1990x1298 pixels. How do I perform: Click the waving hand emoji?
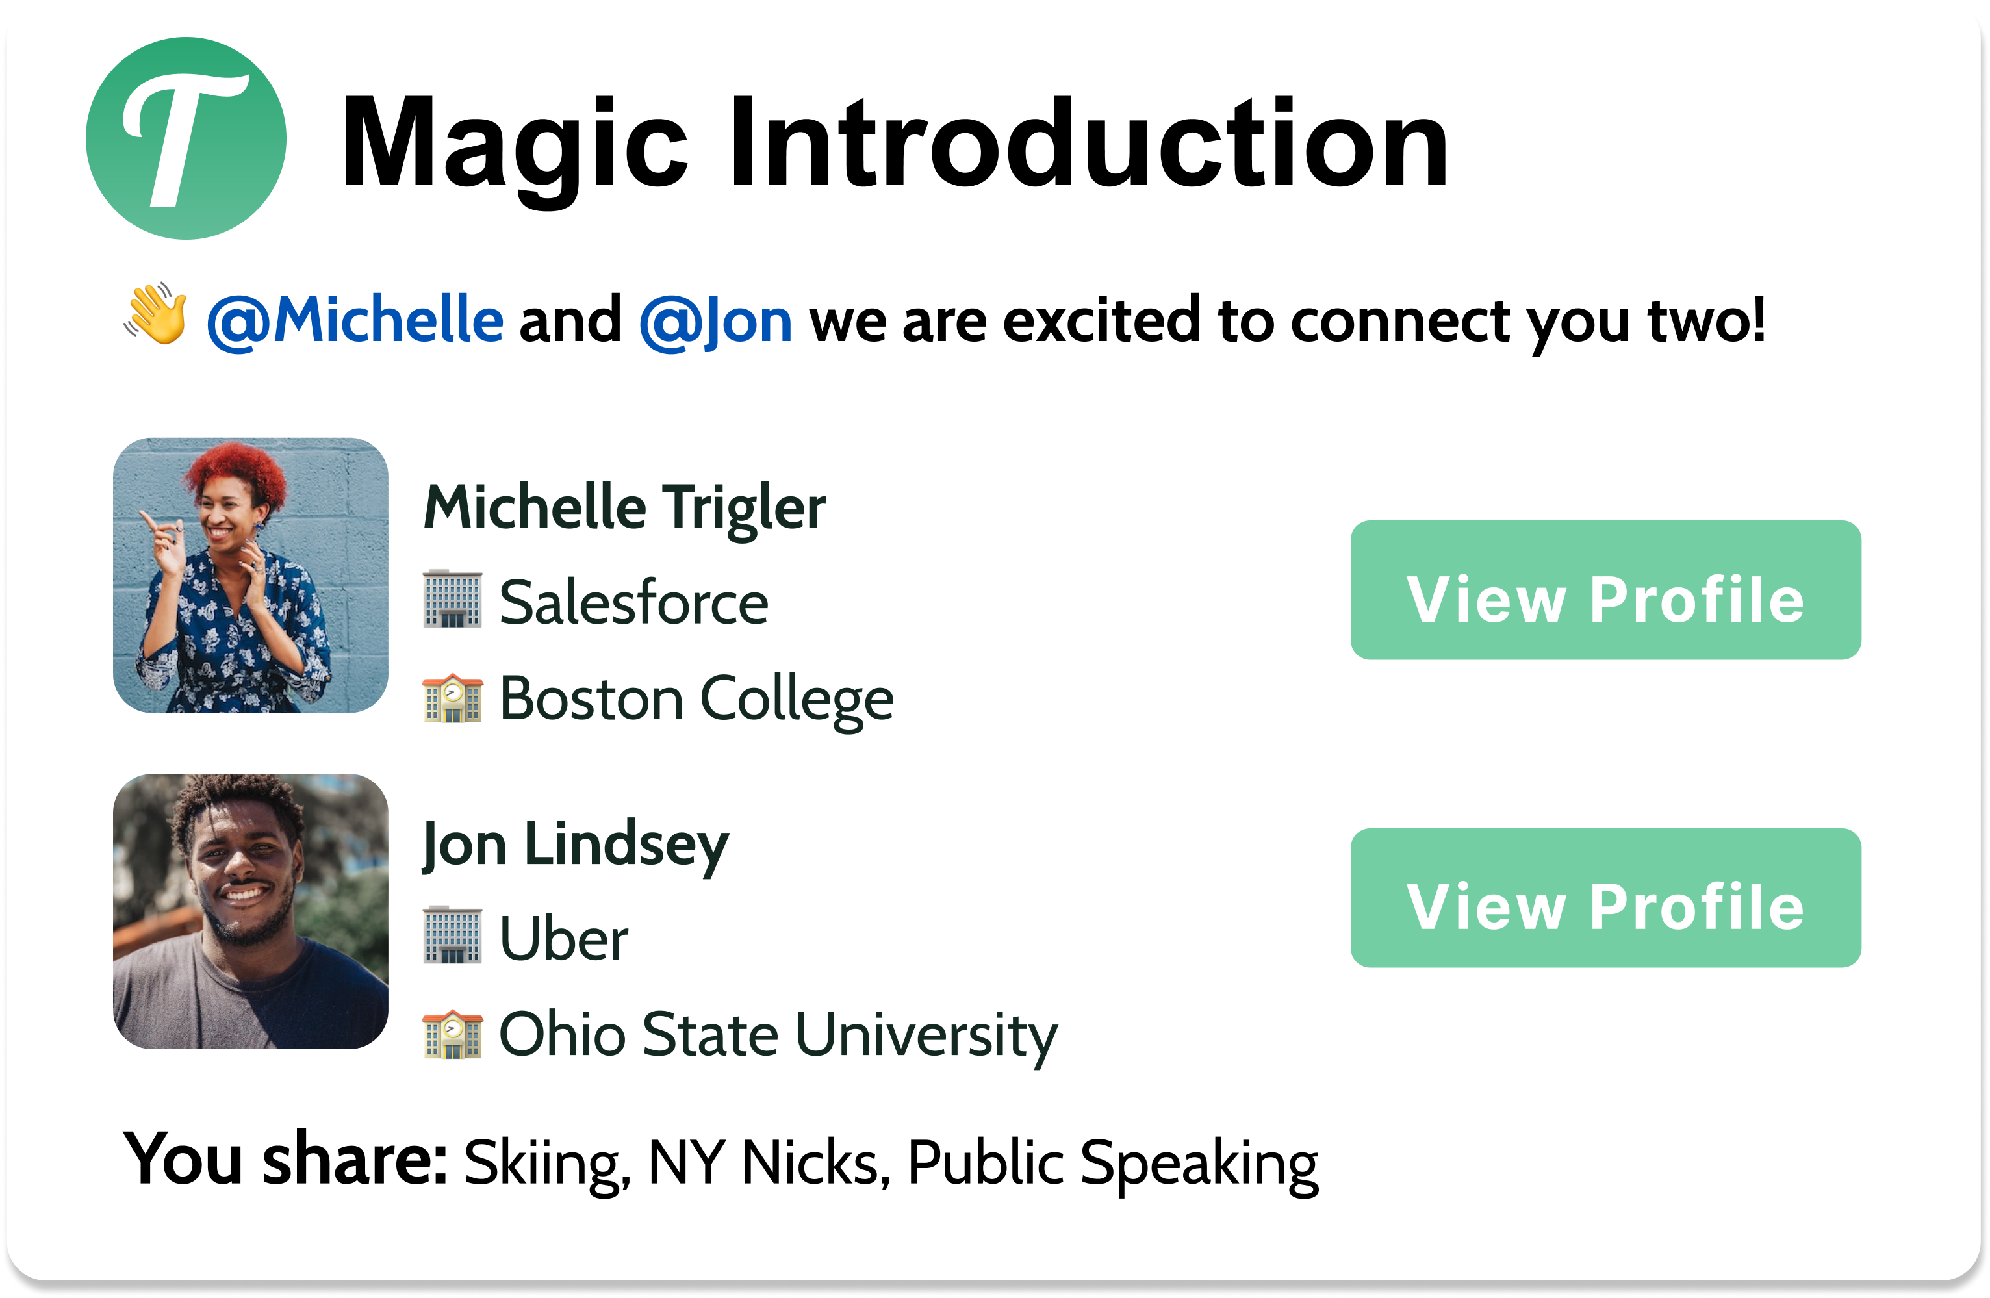[x=157, y=316]
